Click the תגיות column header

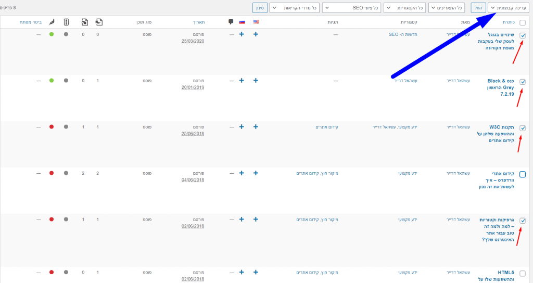click(x=333, y=22)
